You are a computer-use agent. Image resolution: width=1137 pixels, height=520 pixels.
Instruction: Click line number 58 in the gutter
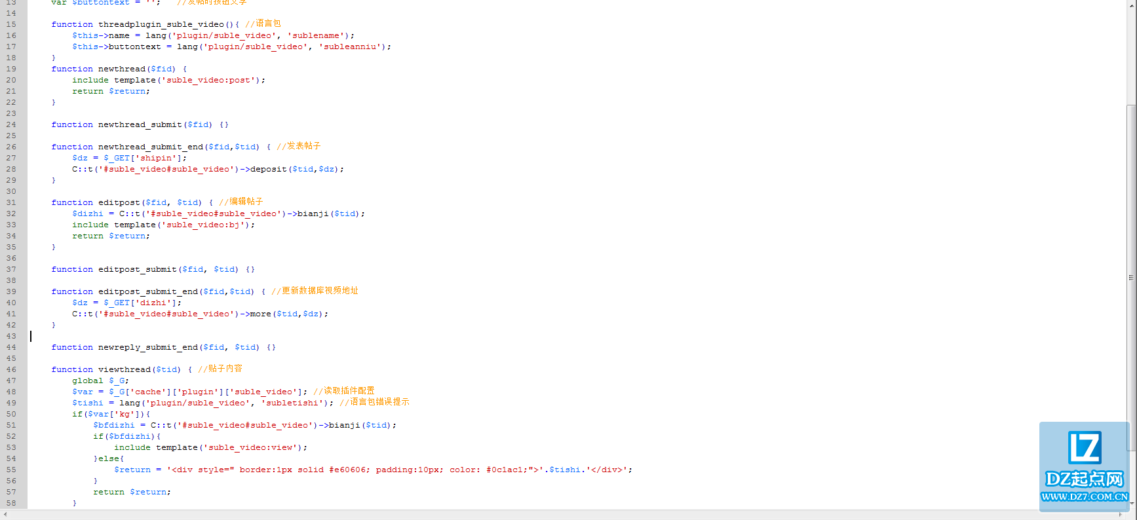tap(11, 503)
